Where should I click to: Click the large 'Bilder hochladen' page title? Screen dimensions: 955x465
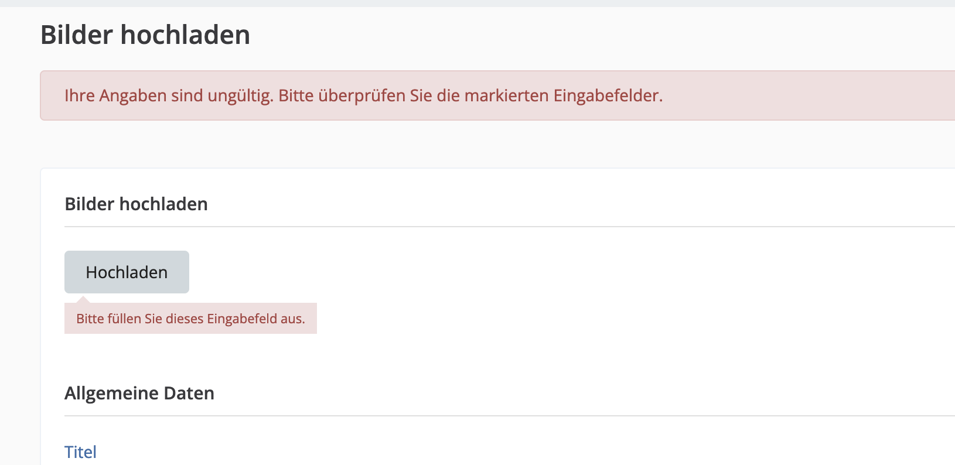pos(145,35)
